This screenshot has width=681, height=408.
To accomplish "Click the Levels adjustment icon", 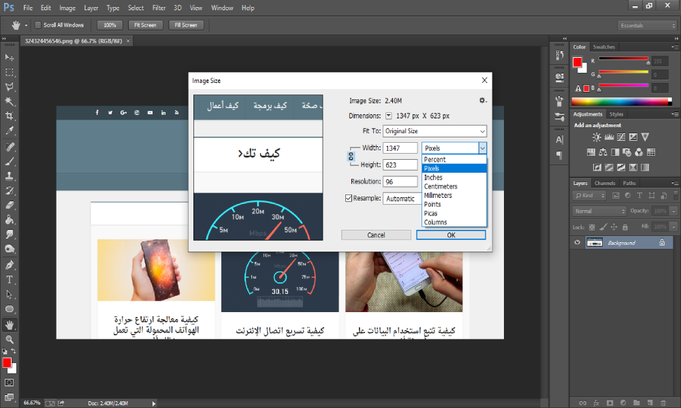I will (x=609, y=137).
